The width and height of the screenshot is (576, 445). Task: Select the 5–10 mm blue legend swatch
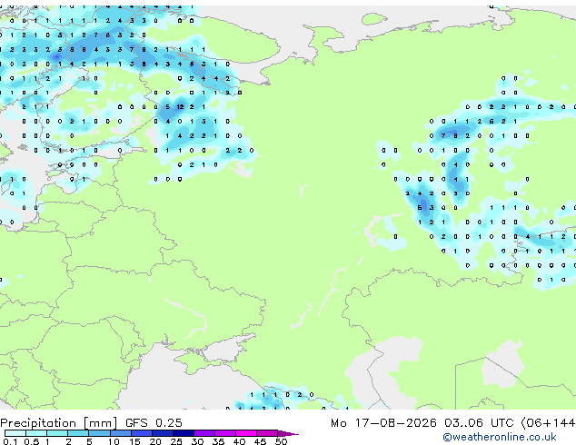point(99,433)
